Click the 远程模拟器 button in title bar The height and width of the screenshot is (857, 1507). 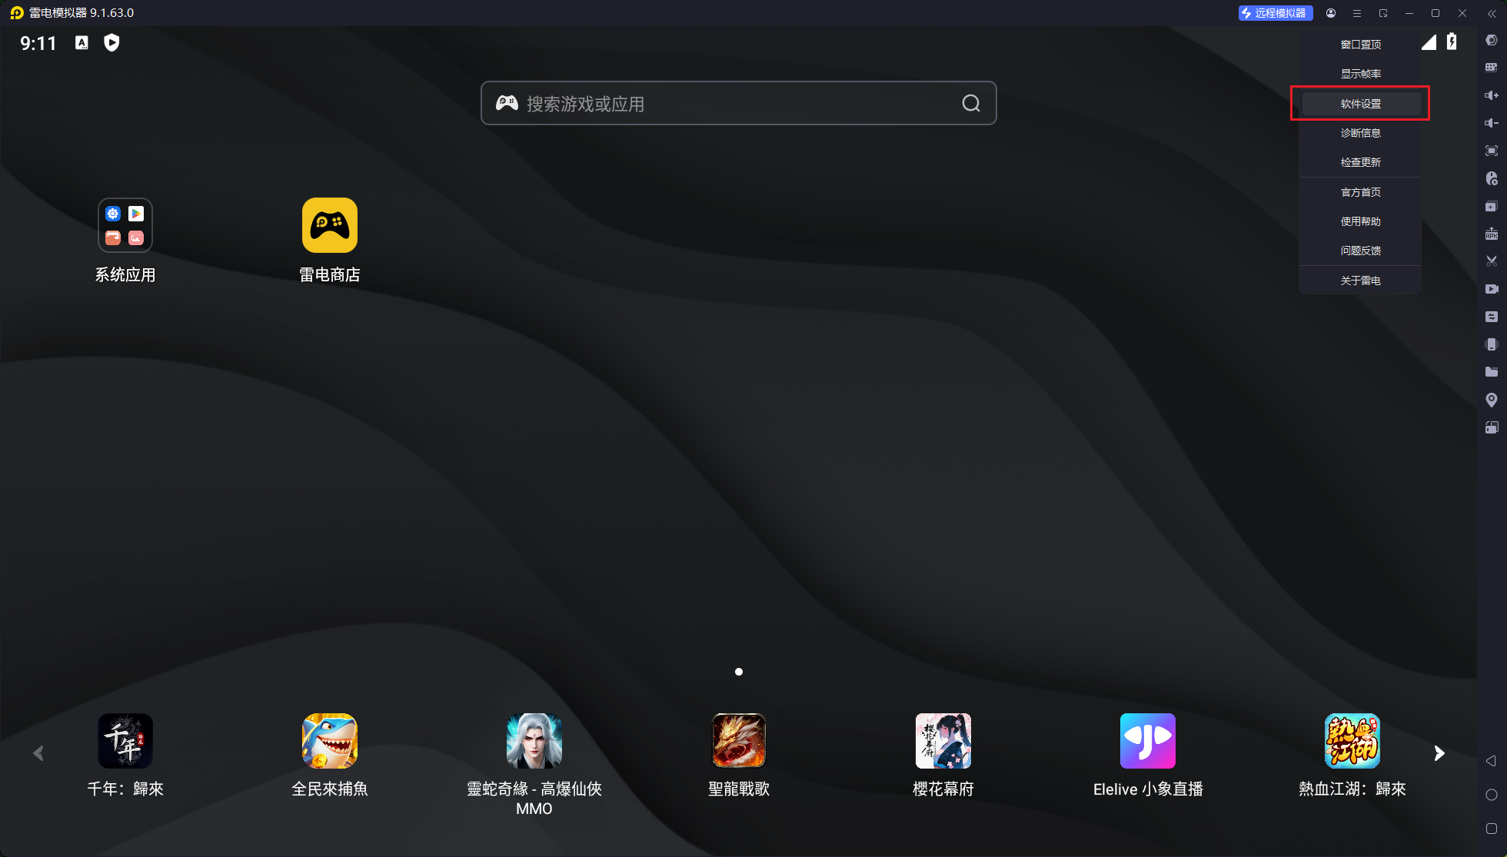coord(1275,13)
